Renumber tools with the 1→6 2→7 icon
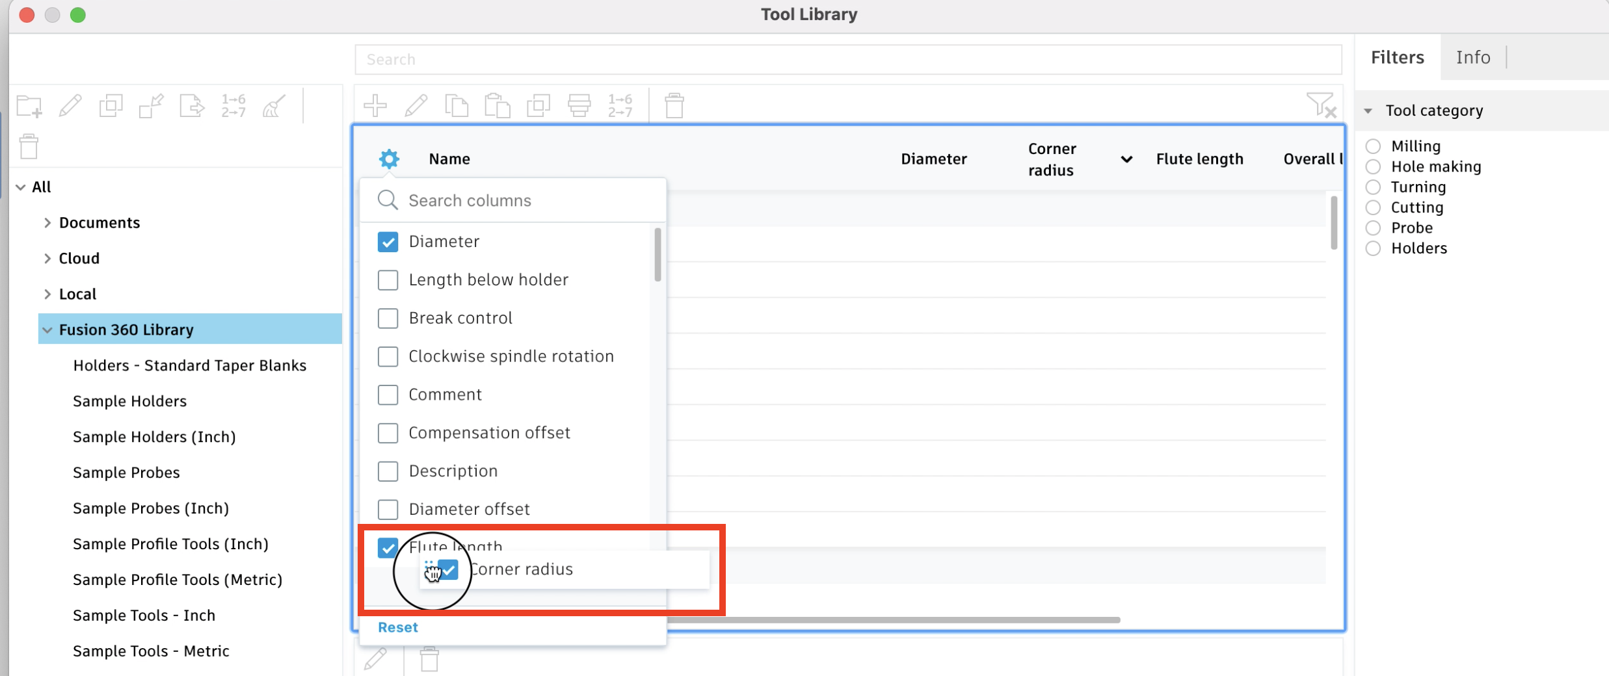The height and width of the screenshot is (676, 1609). coord(620,105)
